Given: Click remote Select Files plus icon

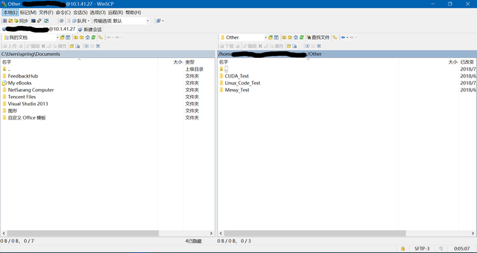Looking at the screenshot, I should [x=307, y=46].
